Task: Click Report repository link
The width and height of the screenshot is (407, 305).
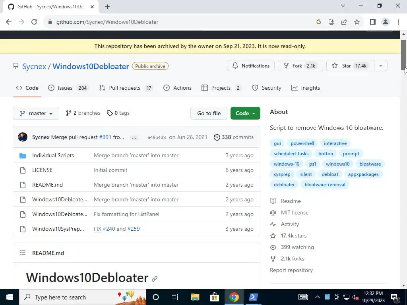Action: [291, 270]
